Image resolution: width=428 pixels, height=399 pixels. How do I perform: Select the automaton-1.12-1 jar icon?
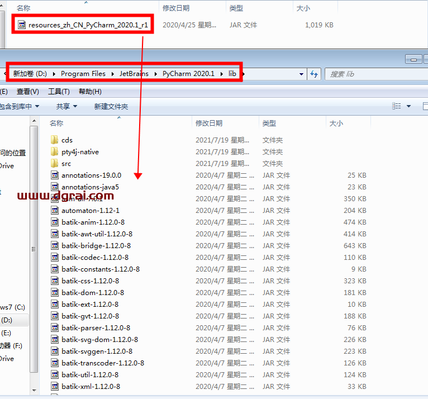pos(55,210)
